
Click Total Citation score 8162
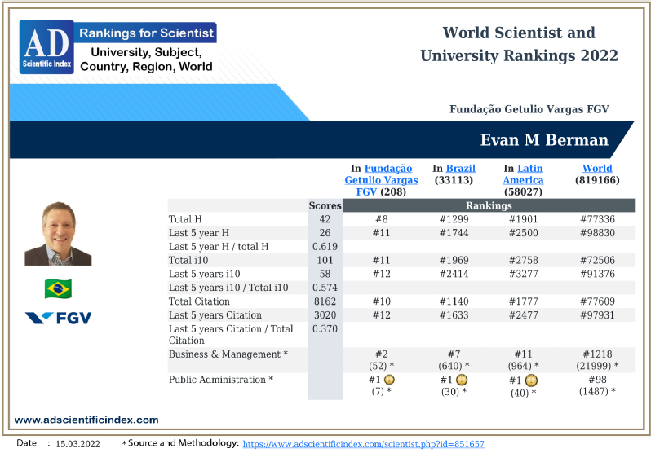pyautogui.click(x=325, y=301)
